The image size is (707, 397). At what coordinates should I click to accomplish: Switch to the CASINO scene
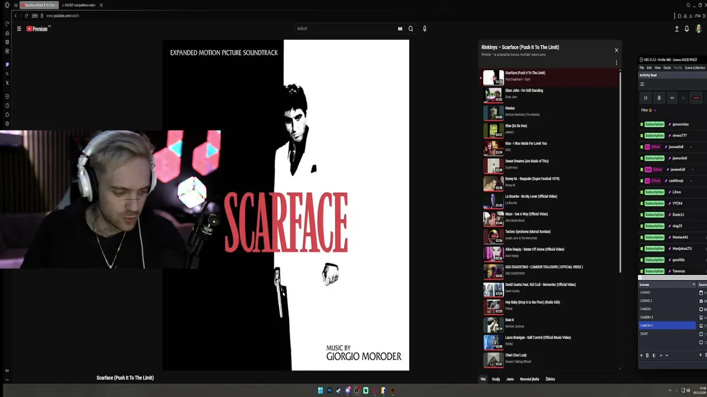(667, 292)
